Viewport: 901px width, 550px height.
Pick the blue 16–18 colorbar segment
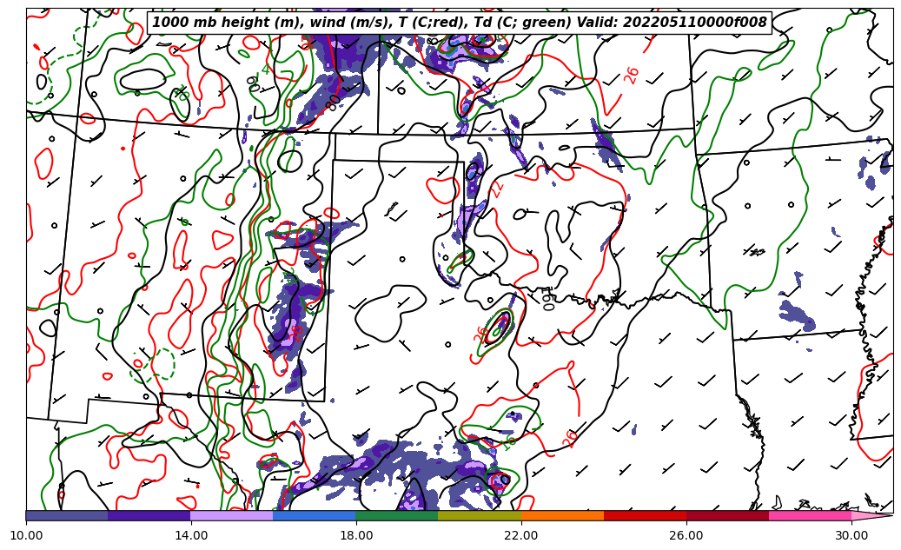point(315,515)
